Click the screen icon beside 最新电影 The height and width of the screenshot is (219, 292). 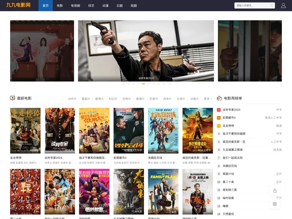pyautogui.click(x=13, y=98)
